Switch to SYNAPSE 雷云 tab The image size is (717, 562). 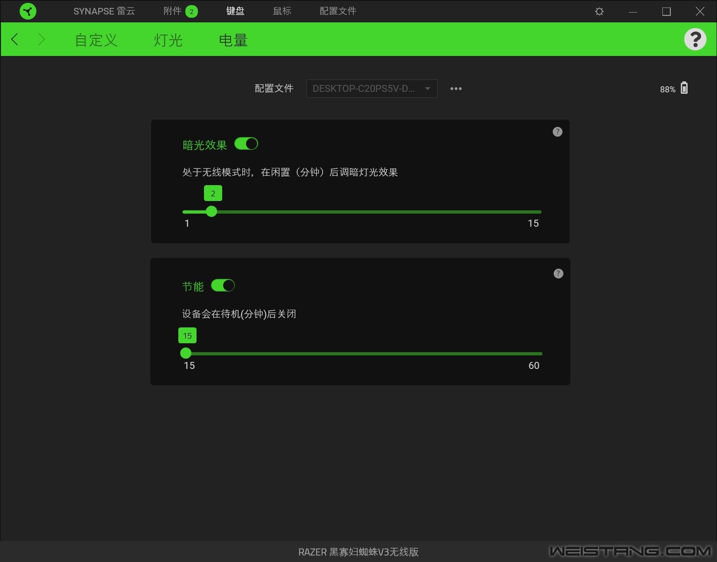[x=104, y=11]
